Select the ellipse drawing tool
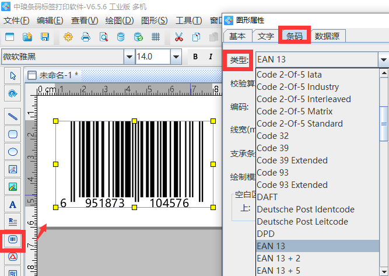 13,152
